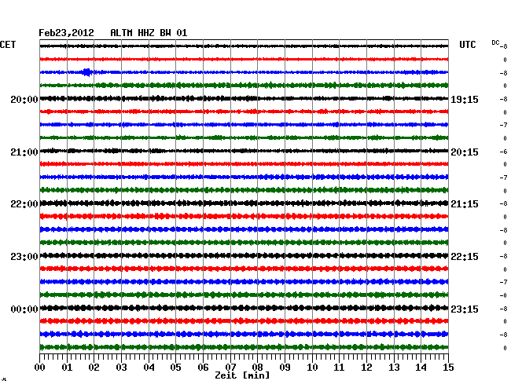This screenshot has width=511, height=388.
Task: Click the CET timezone label
Action: pyautogui.click(x=8, y=45)
